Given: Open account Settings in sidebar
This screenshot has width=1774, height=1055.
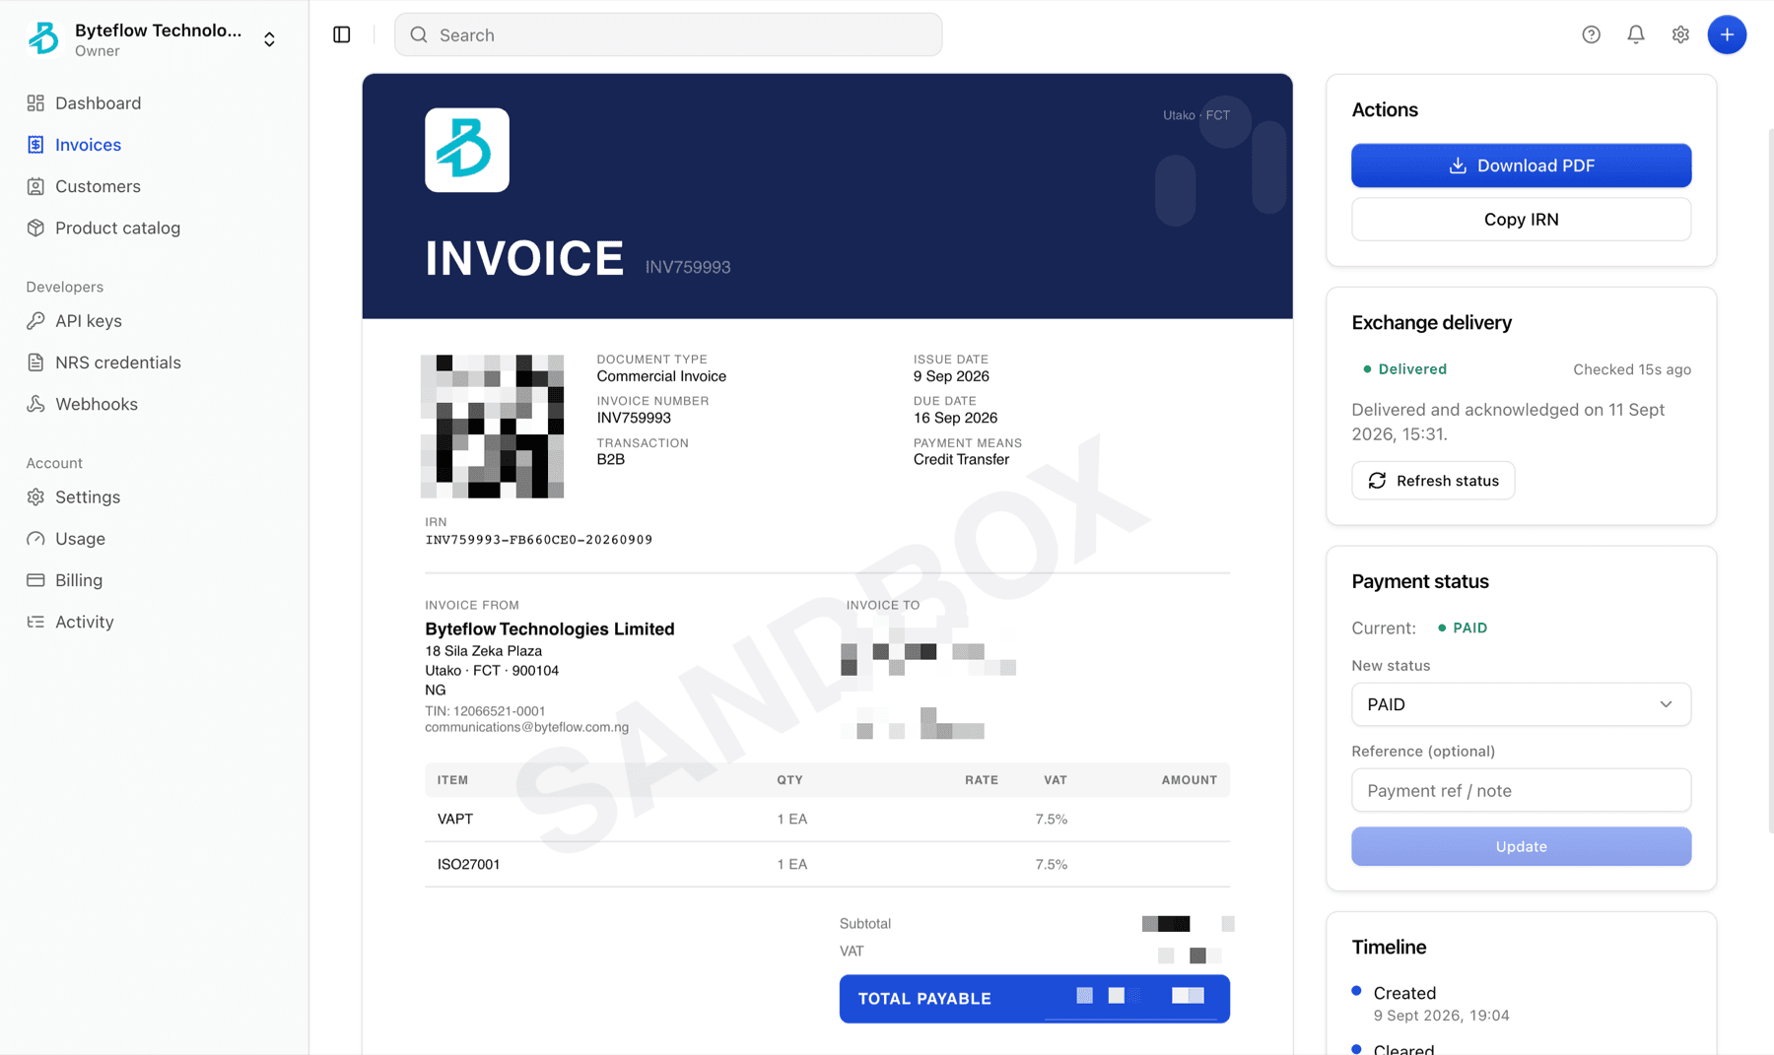Looking at the screenshot, I should [x=154, y=497].
